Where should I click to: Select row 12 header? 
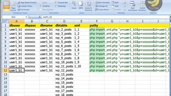pyautogui.click(x=5, y=70)
